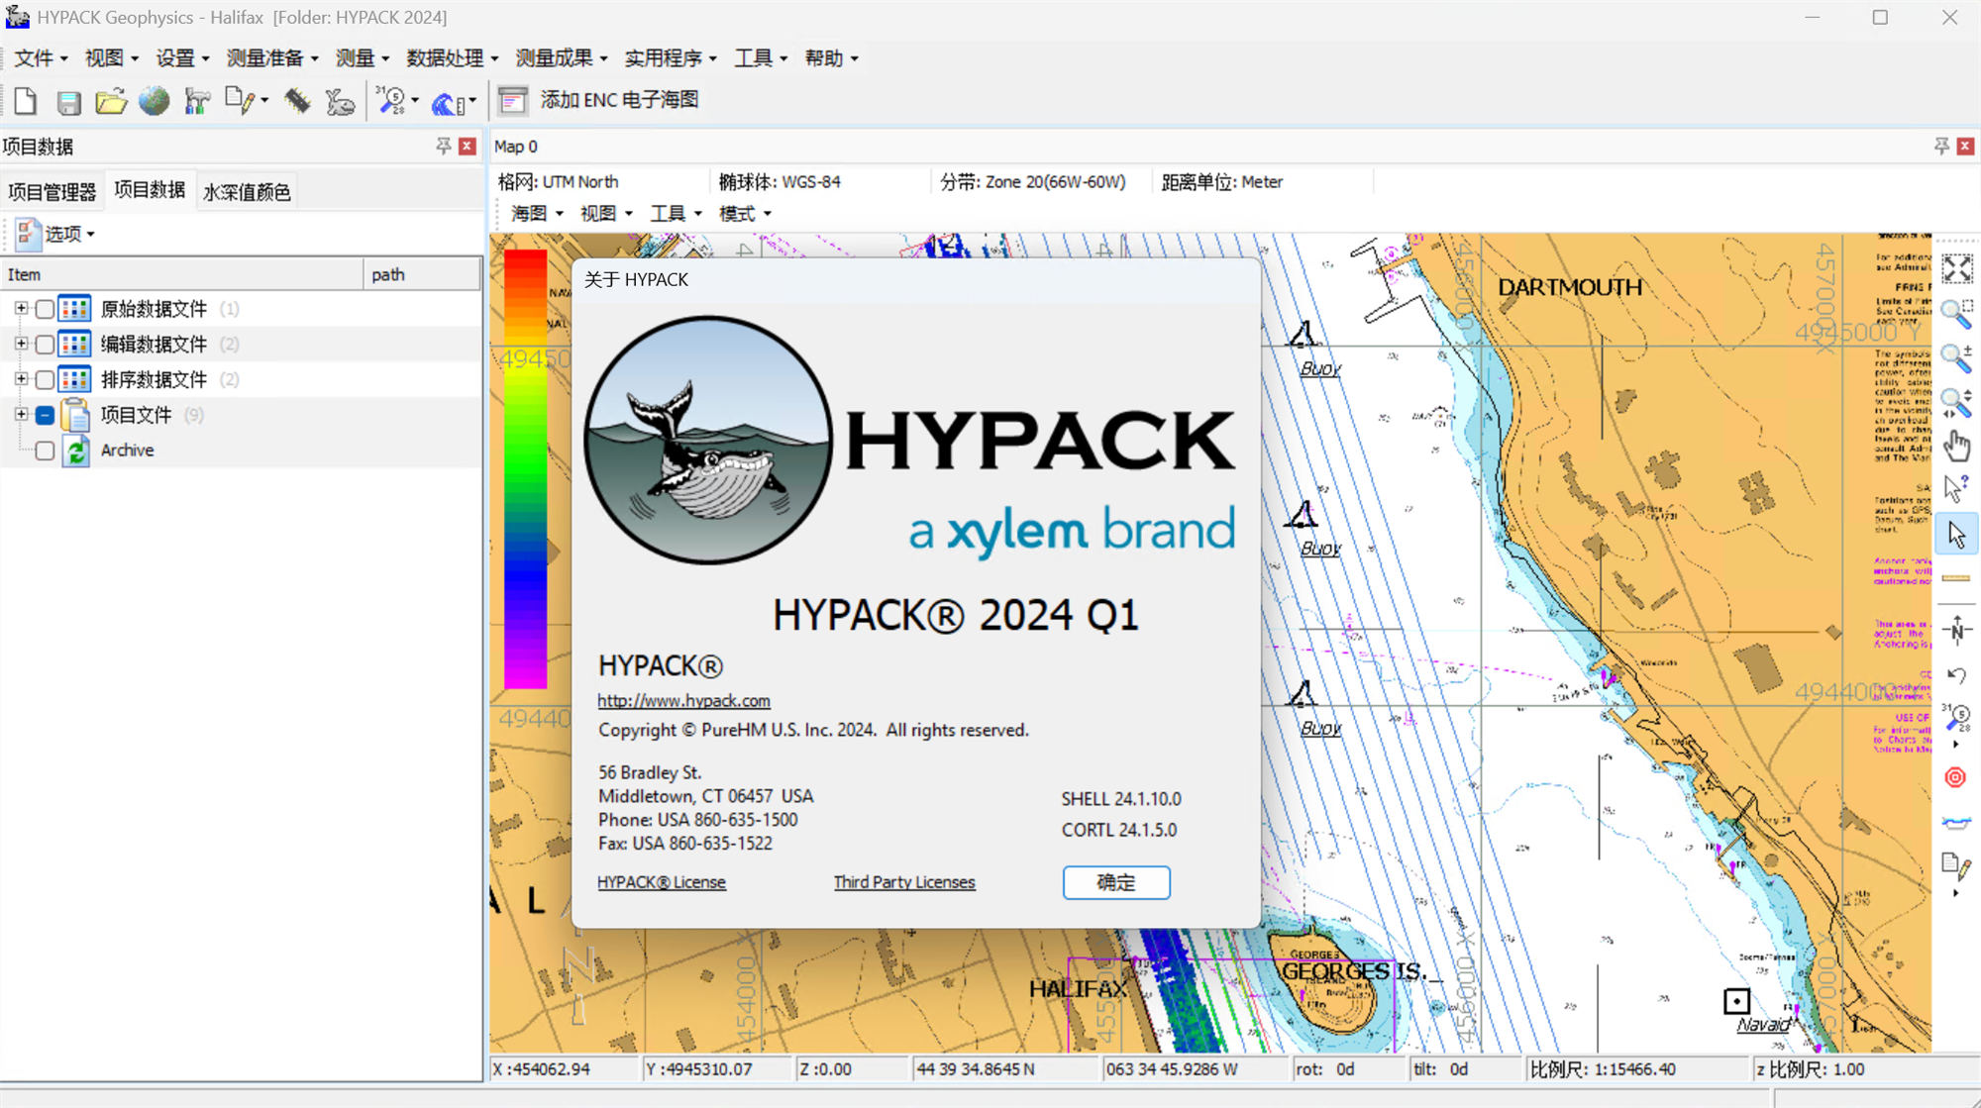
Task: Select the Zoom In/Out magnifier tool
Action: [x=1956, y=357]
